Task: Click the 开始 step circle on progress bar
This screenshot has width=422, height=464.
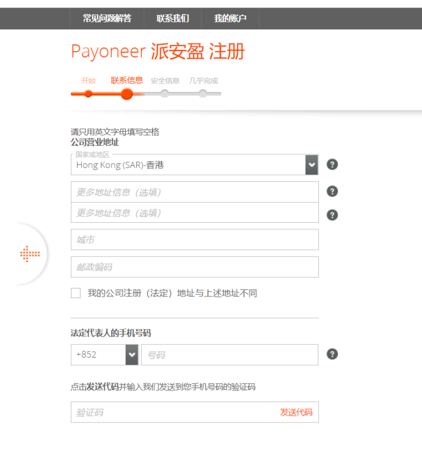Action: click(88, 94)
